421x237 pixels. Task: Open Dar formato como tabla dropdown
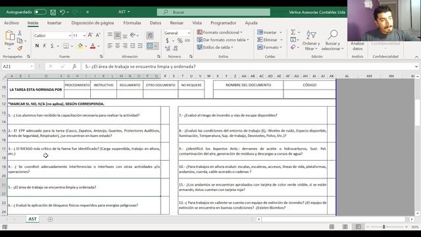pyautogui.click(x=223, y=39)
